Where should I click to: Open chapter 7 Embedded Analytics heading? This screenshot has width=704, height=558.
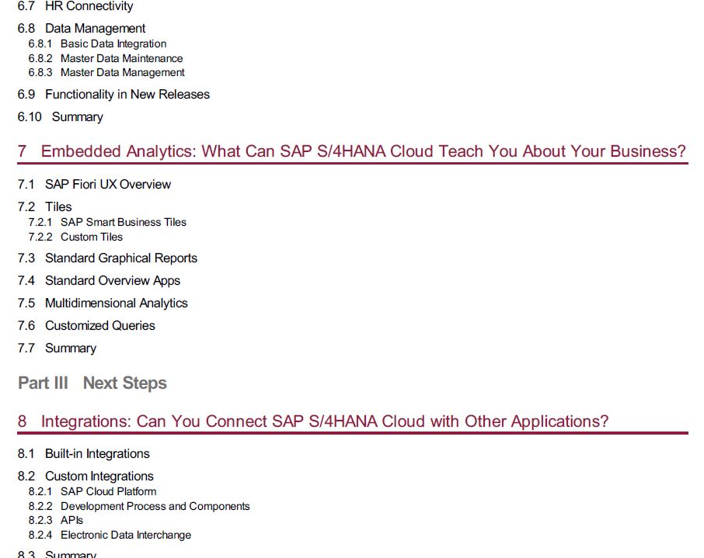coord(352,151)
